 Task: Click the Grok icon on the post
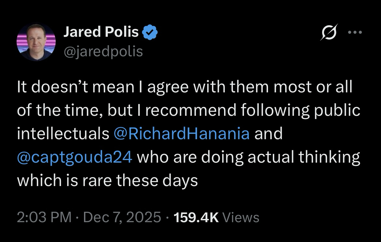329,32
